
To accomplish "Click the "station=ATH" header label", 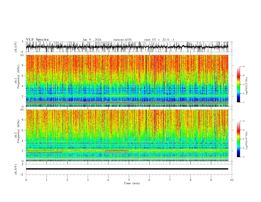I will point(122,40).
